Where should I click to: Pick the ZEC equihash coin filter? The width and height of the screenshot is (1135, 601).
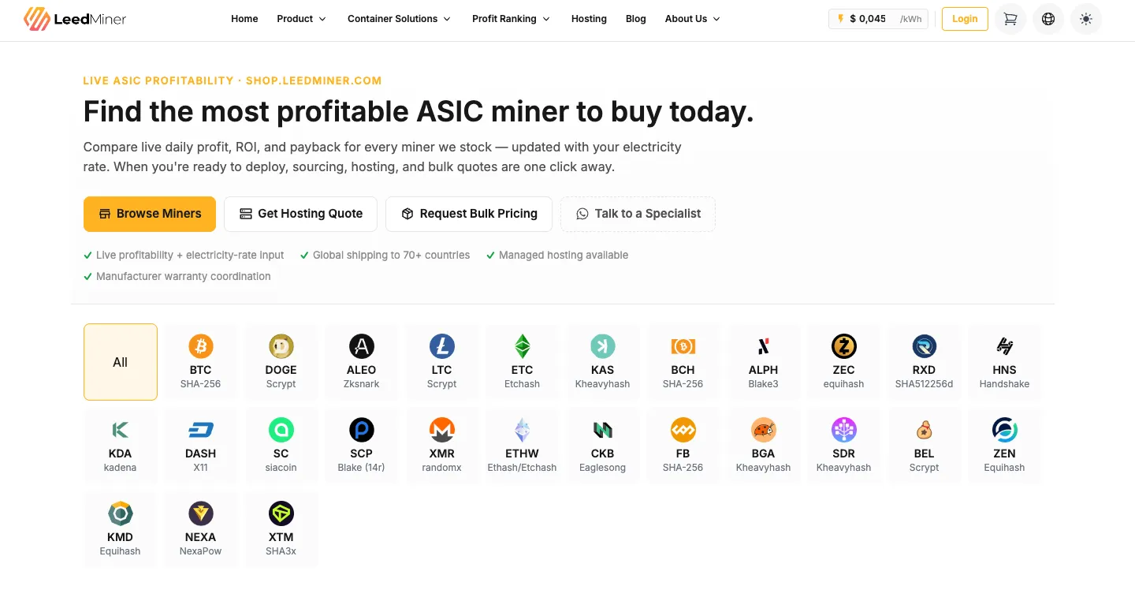(843, 362)
